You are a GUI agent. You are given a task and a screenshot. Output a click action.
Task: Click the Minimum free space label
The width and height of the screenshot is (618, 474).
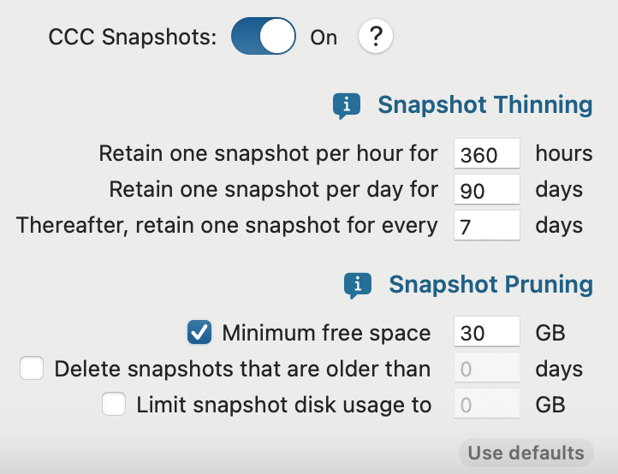326,333
